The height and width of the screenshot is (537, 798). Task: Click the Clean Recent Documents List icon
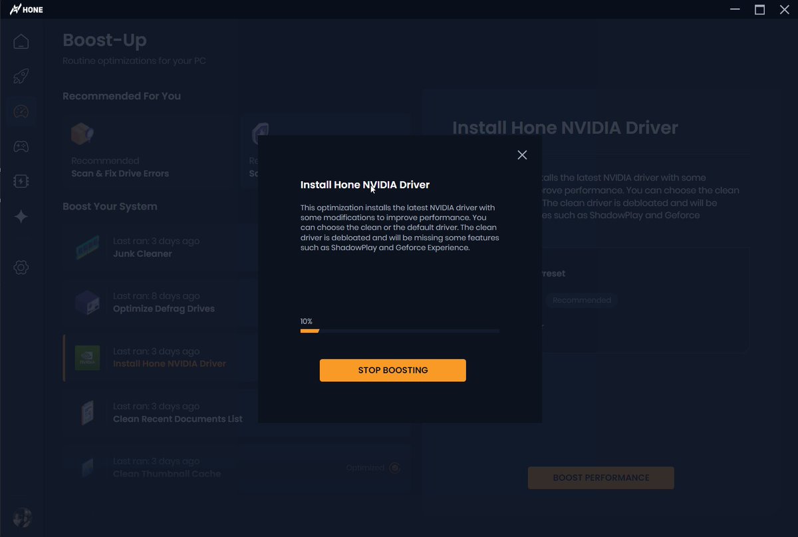pyautogui.click(x=88, y=413)
